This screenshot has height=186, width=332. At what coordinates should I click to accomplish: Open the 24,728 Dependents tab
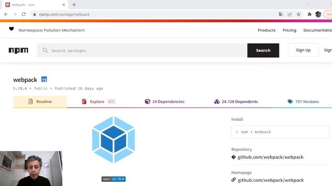coord(236,102)
